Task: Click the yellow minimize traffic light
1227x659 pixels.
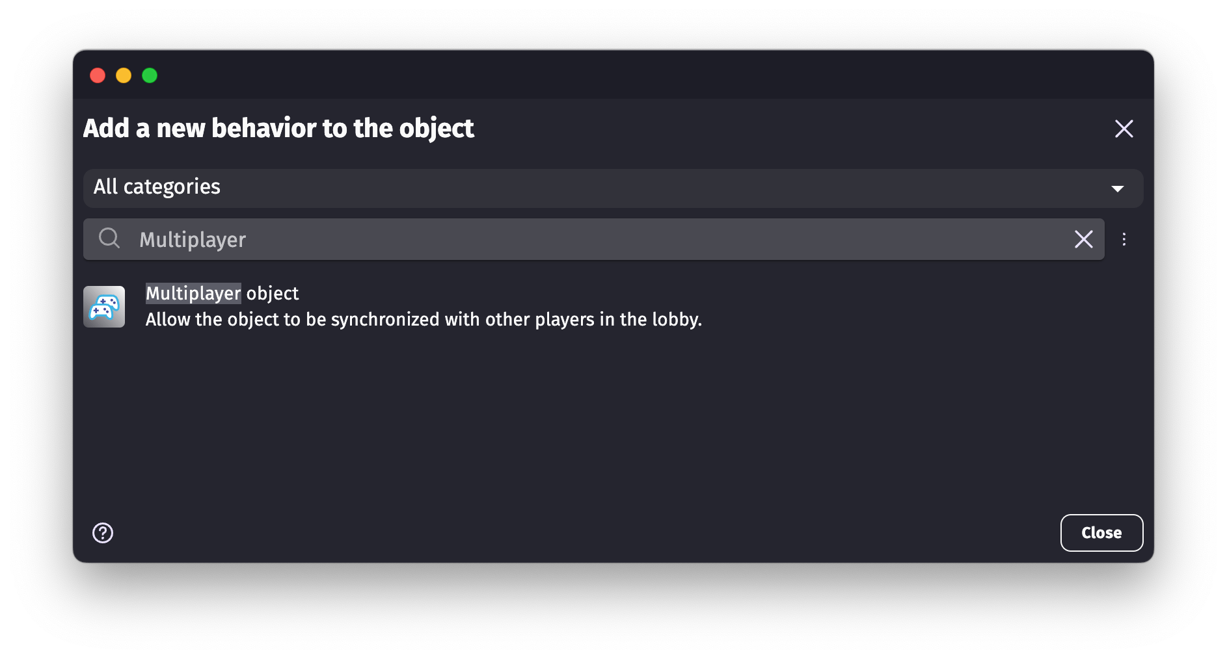Action: click(124, 75)
